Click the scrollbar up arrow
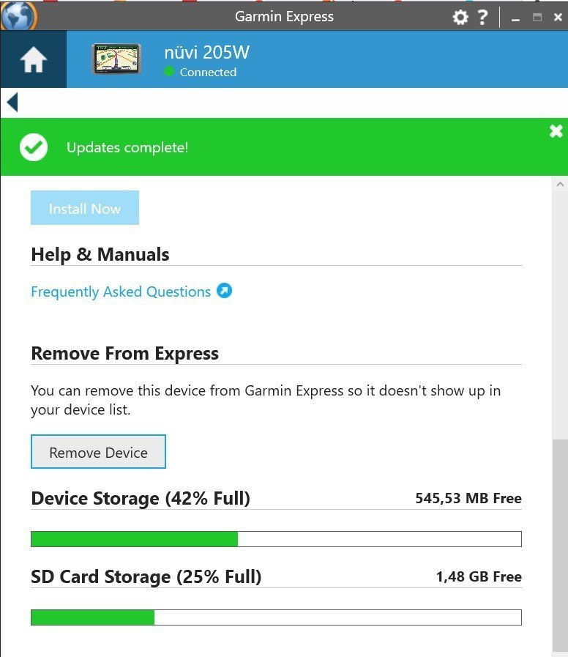The width and height of the screenshot is (568, 657). tap(560, 185)
